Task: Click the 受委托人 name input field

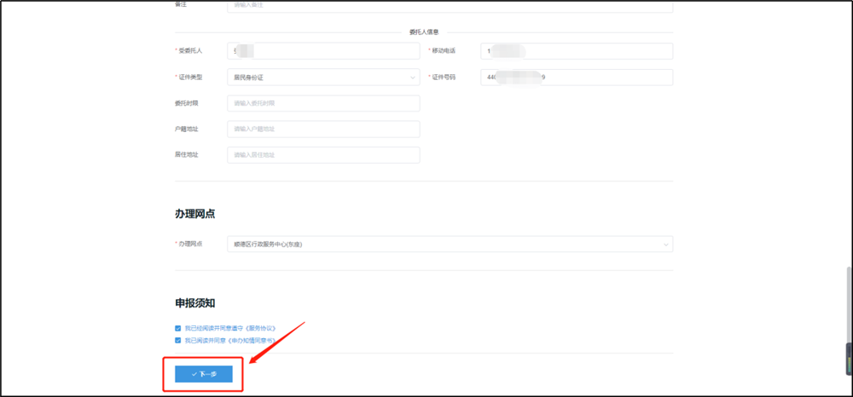Action: [323, 51]
